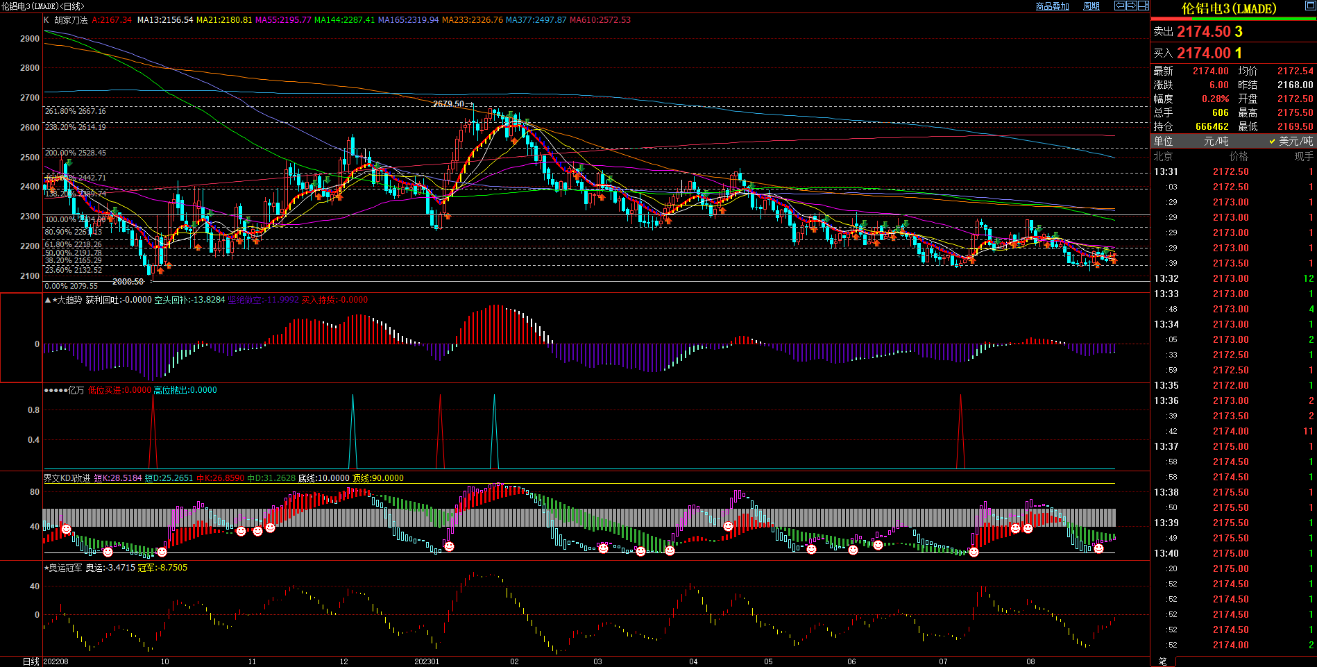The width and height of the screenshot is (1317, 667).
Task: Click the left arrow navigation icon
Action: point(1119,6)
